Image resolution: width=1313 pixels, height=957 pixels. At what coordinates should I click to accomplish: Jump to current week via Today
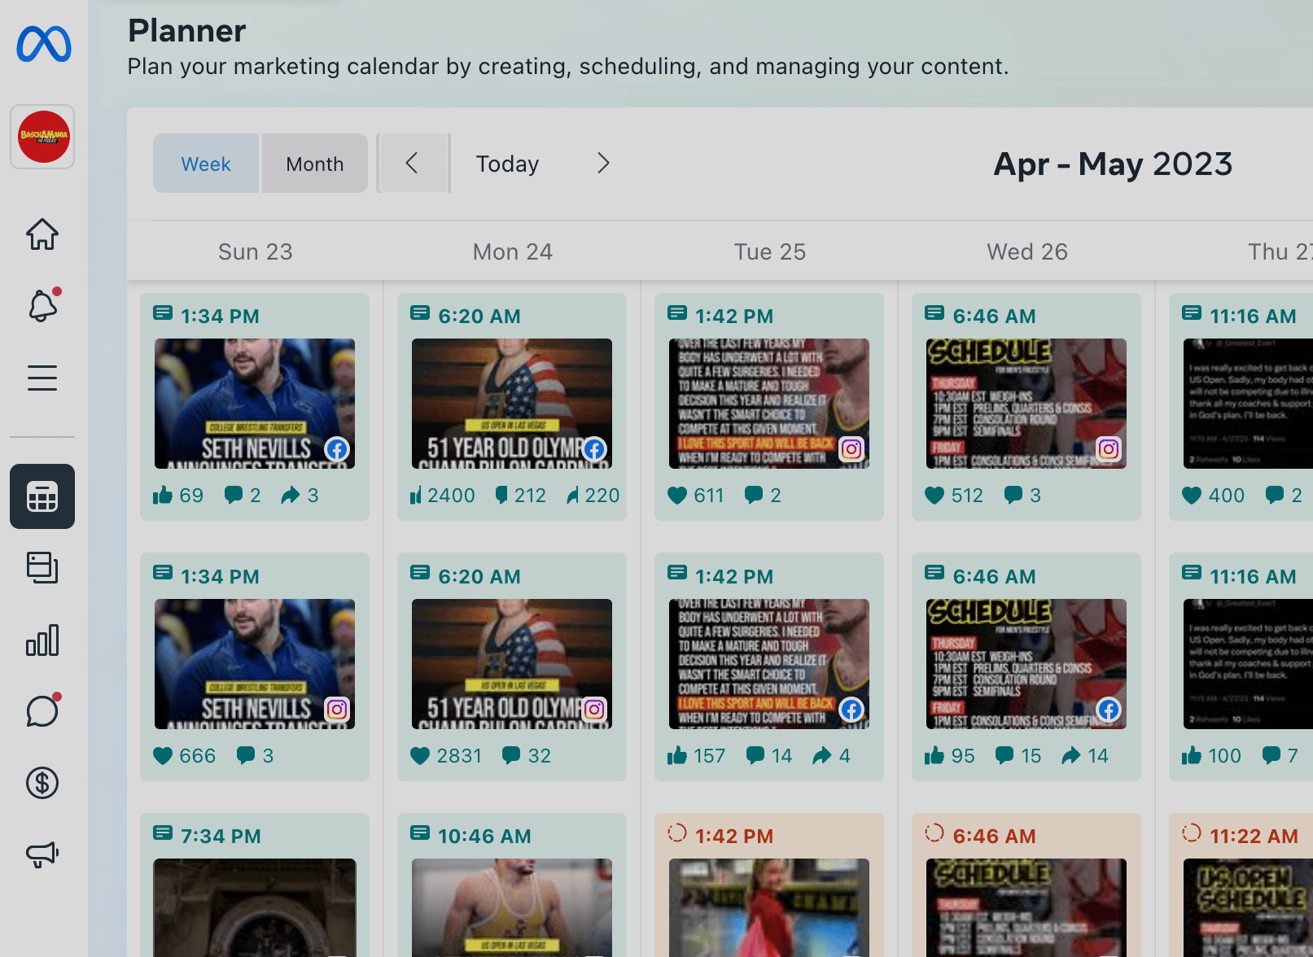click(x=506, y=163)
